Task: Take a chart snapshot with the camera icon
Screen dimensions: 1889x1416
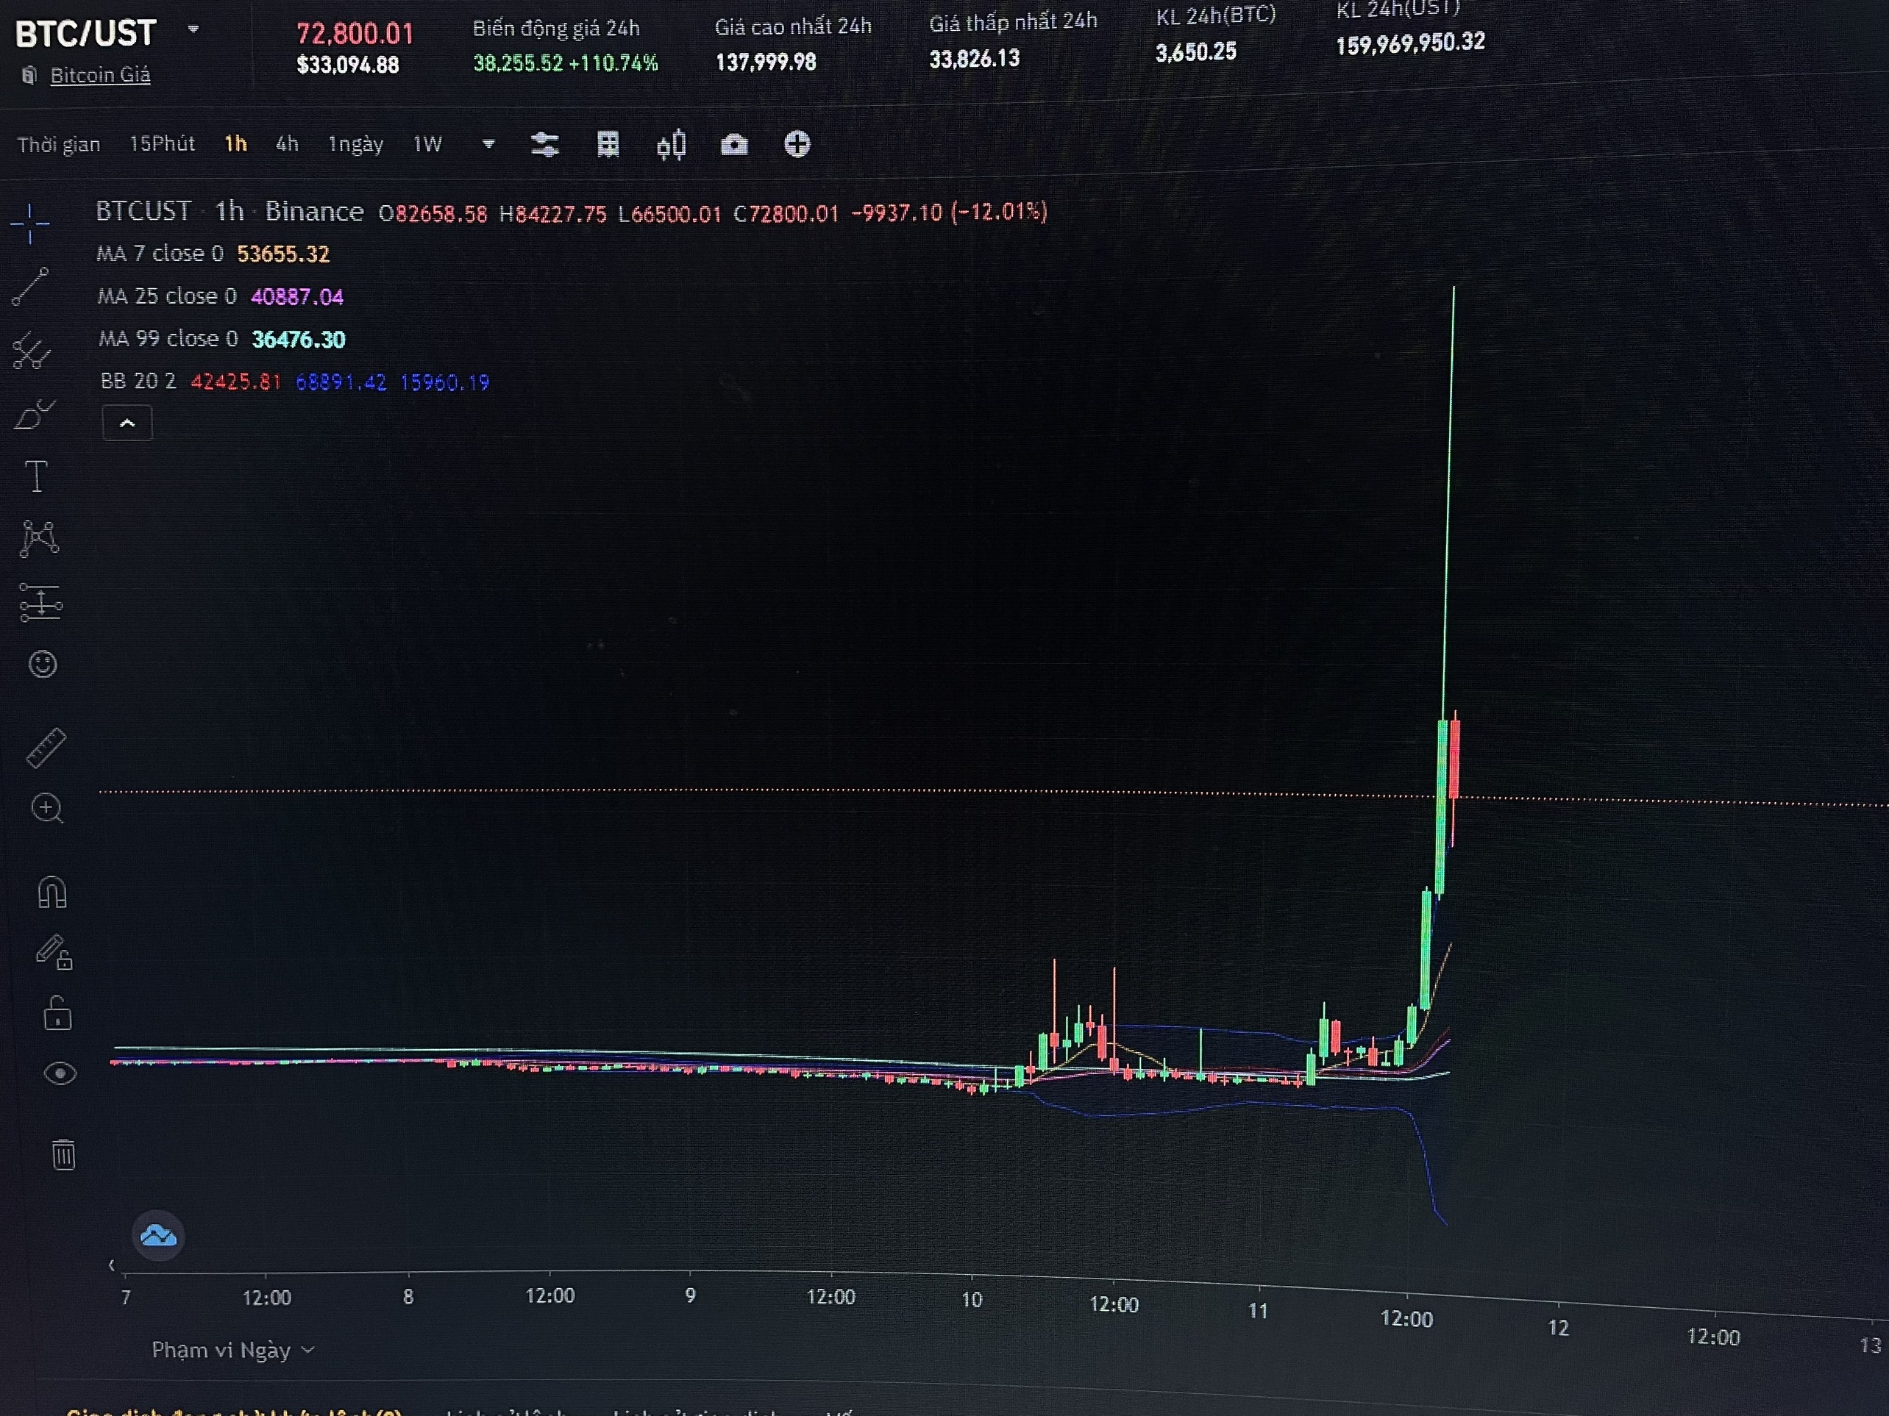Action: click(734, 145)
